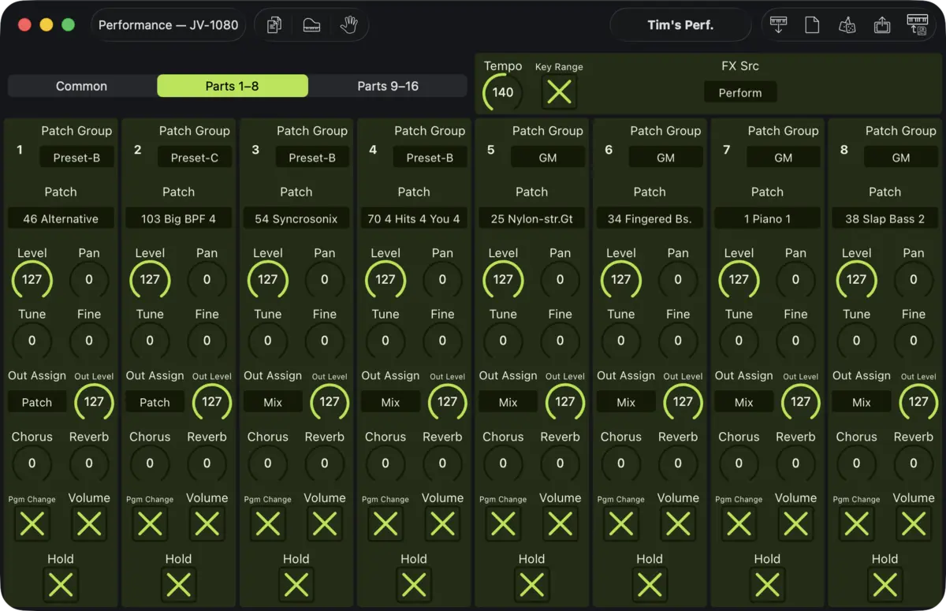Click part 4 Out Level knob
946x611 pixels.
pos(447,401)
